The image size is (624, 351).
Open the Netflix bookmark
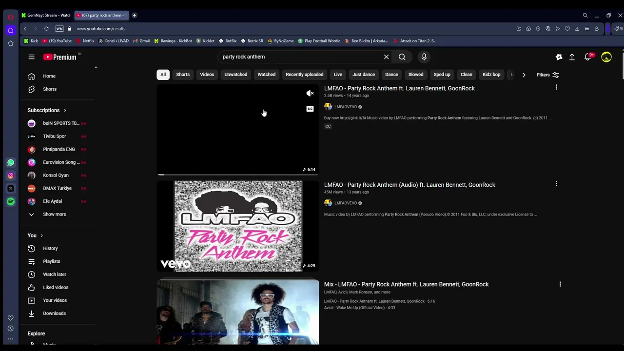[85, 41]
